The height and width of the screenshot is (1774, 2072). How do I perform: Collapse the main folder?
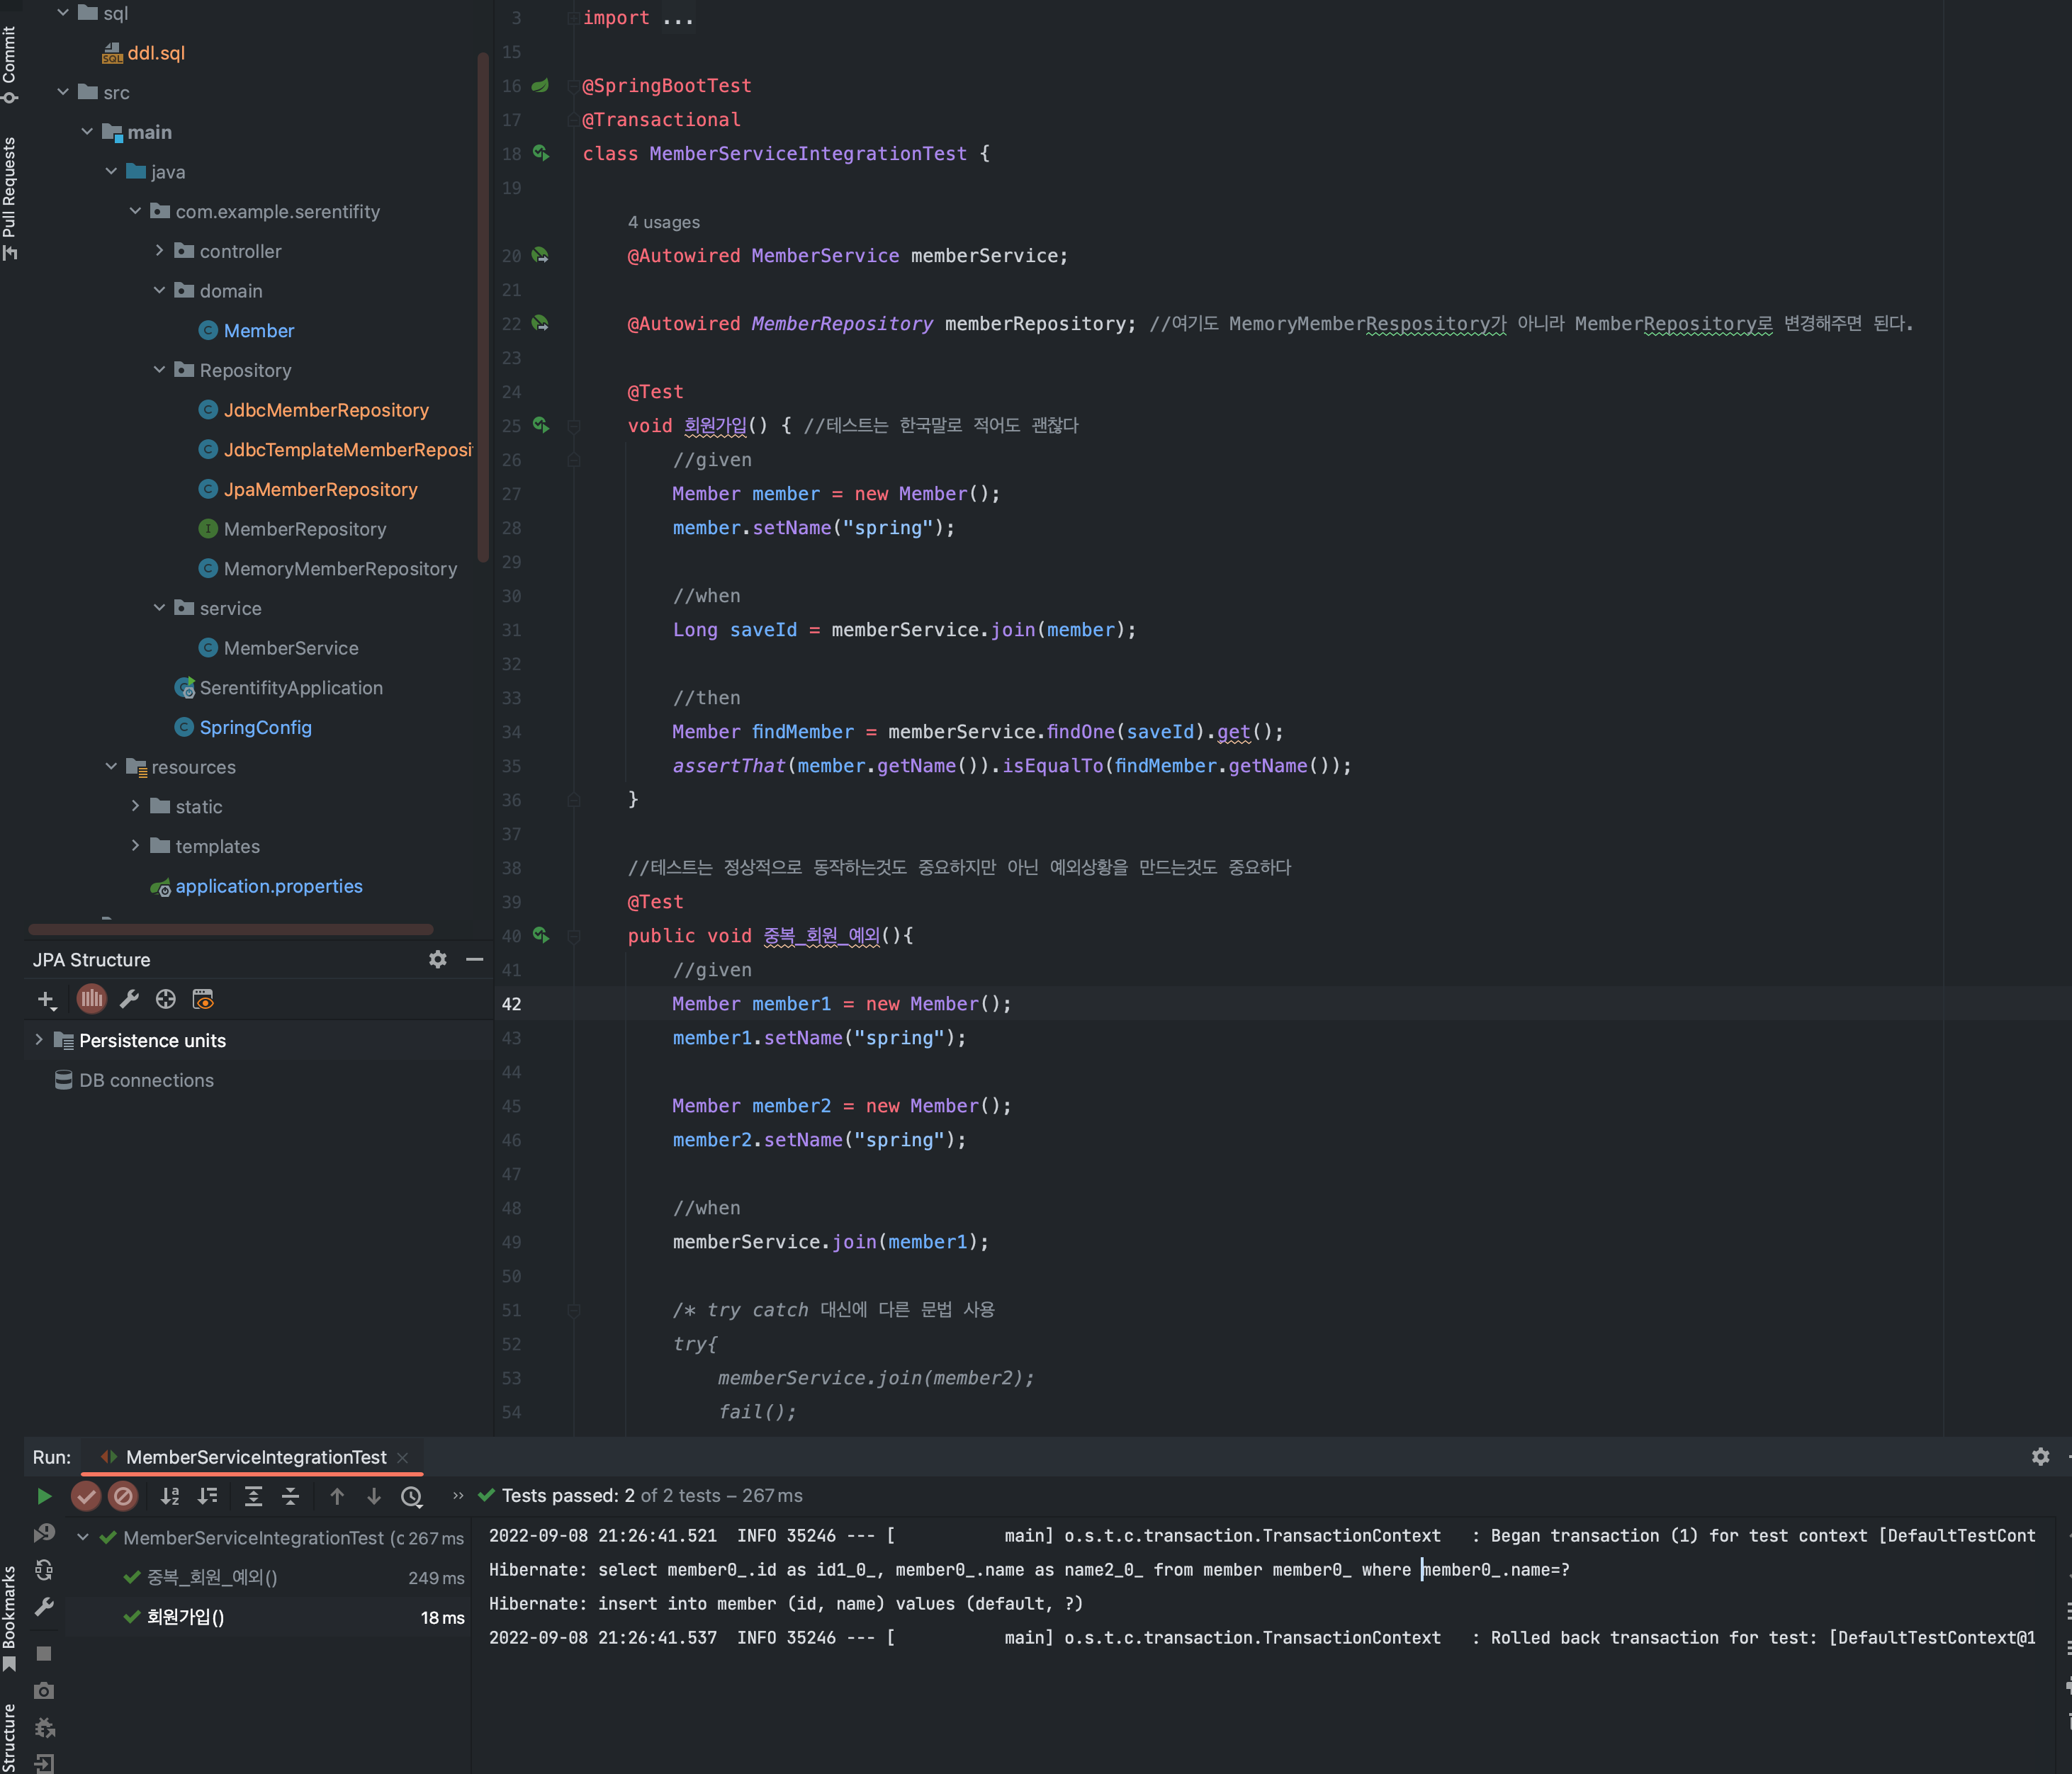[x=87, y=132]
